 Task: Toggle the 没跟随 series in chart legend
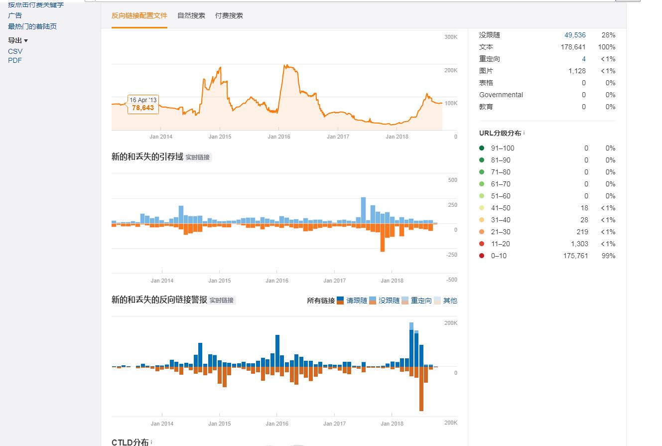pyautogui.click(x=389, y=300)
